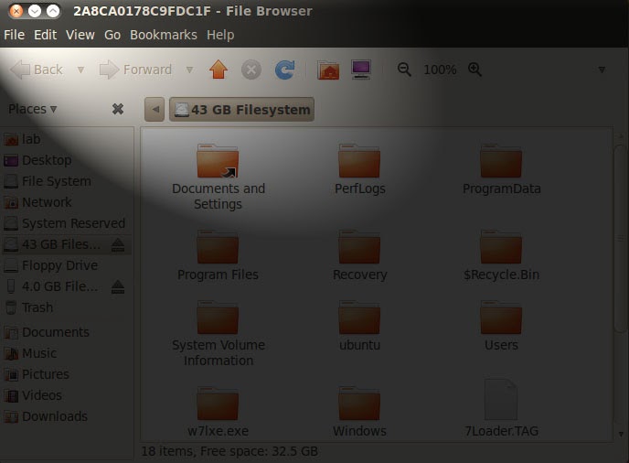Open Downloads bookmark in sidebar
Image resolution: width=629 pixels, height=463 pixels.
pos(67,416)
